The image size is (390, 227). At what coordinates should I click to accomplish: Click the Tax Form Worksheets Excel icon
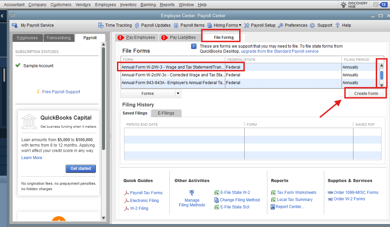[273, 193]
